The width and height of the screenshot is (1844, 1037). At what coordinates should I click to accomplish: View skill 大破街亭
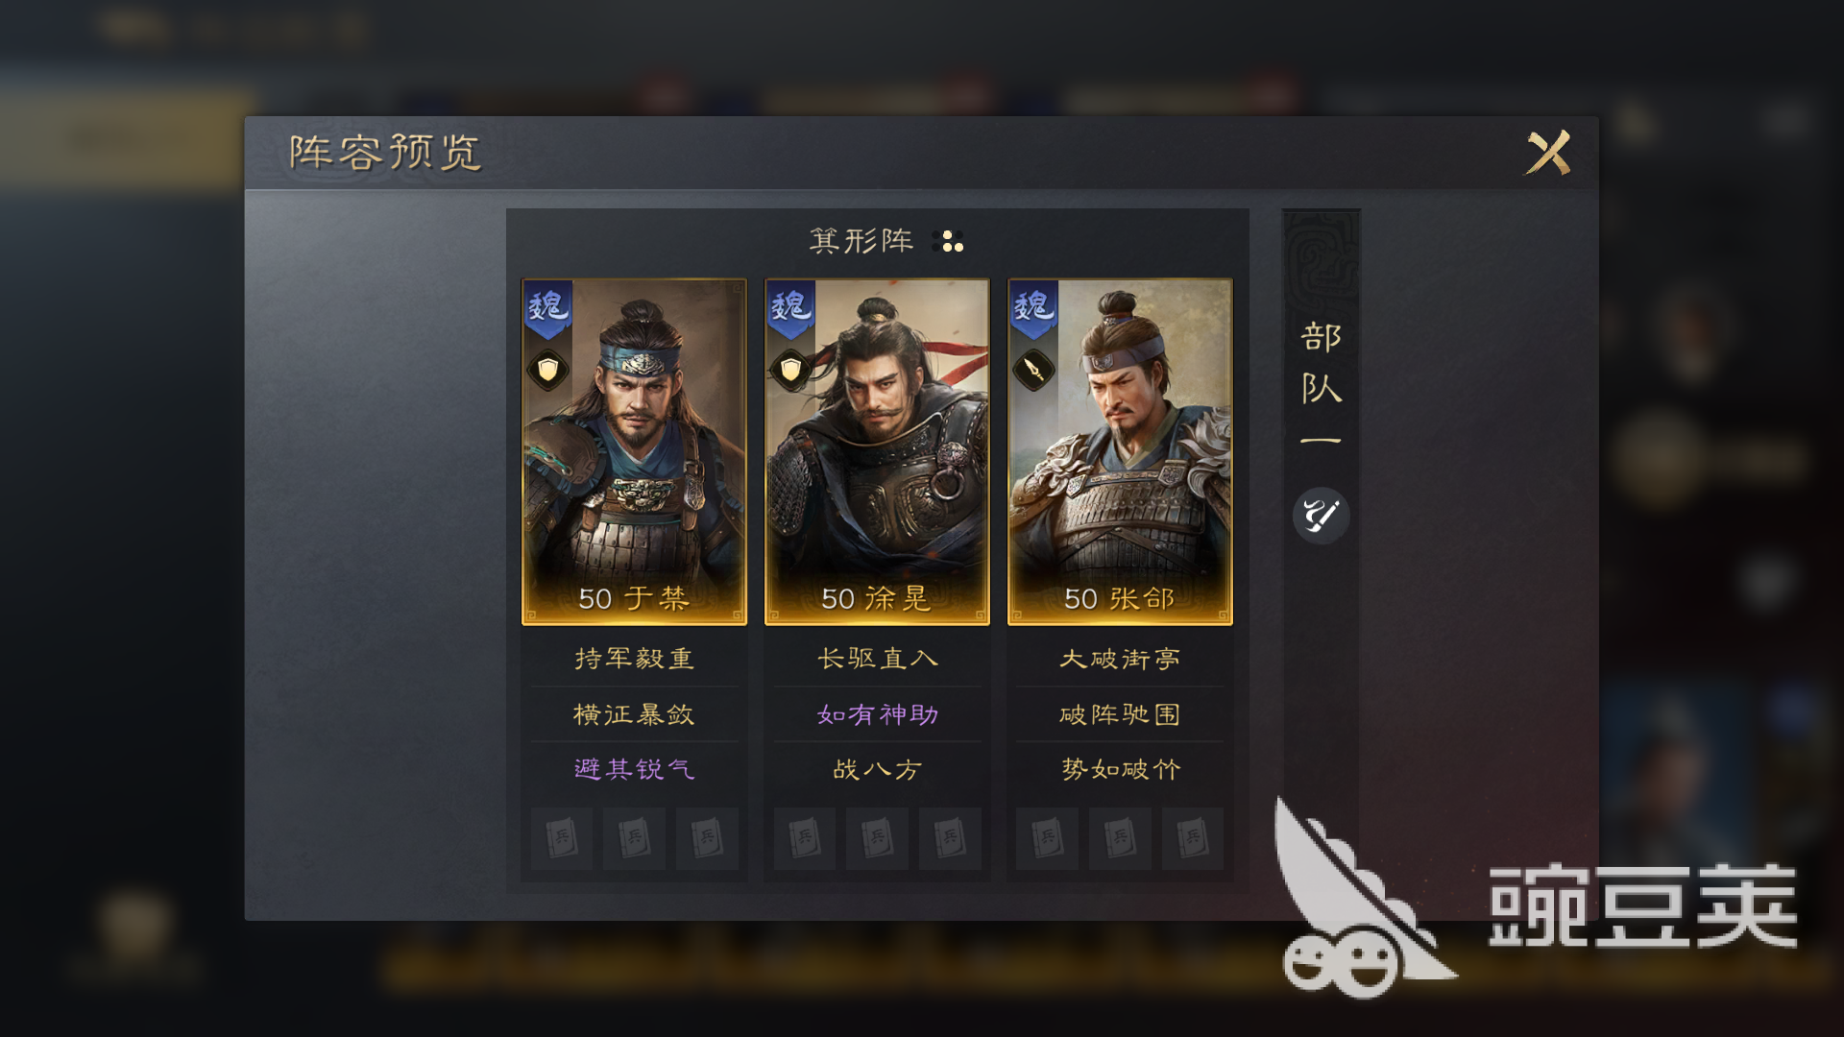[1120, 659]
